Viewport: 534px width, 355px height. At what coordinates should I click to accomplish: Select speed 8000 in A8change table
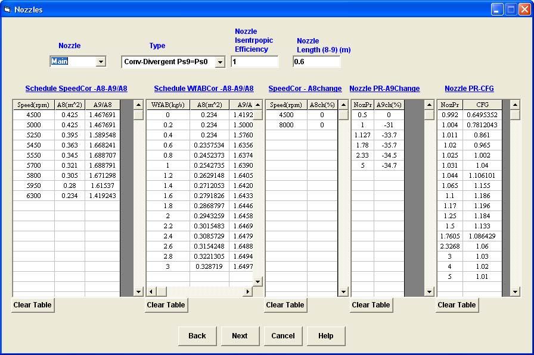click(x=287, y=125)
